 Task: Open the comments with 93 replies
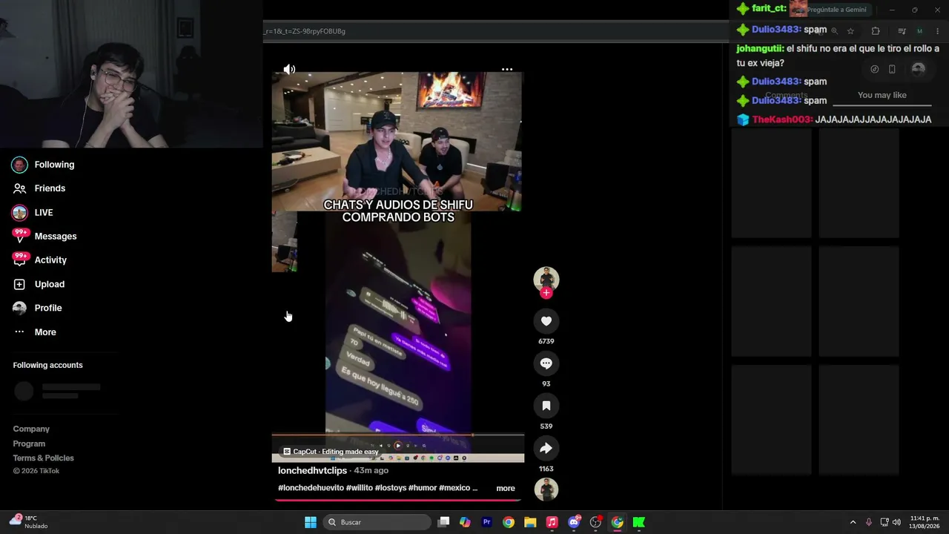pyautogui.click(x=546, y=363)
